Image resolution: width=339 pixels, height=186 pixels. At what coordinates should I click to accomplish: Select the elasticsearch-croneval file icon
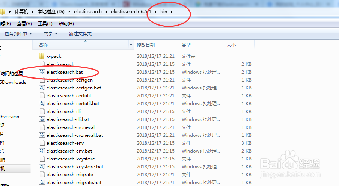pos(42,127)
